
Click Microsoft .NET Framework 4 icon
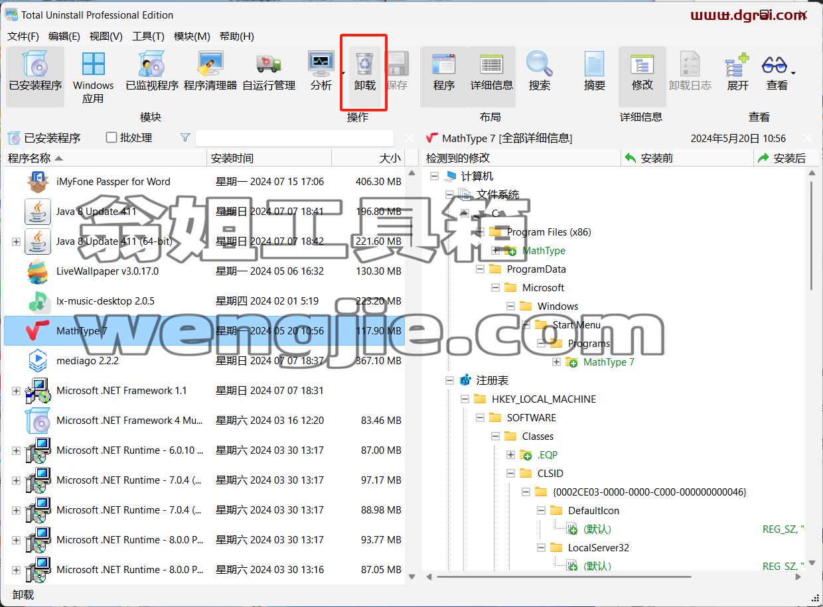(38, 421)
